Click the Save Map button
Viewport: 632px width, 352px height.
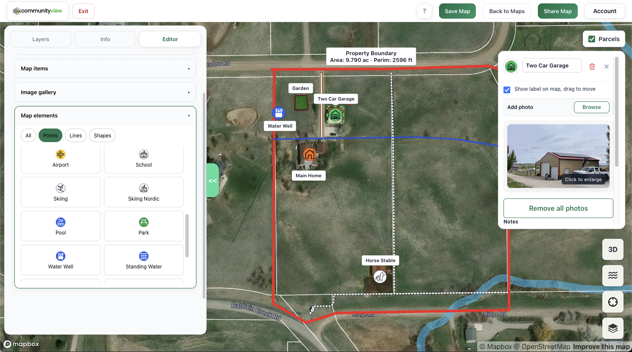[x=458, y=11]
